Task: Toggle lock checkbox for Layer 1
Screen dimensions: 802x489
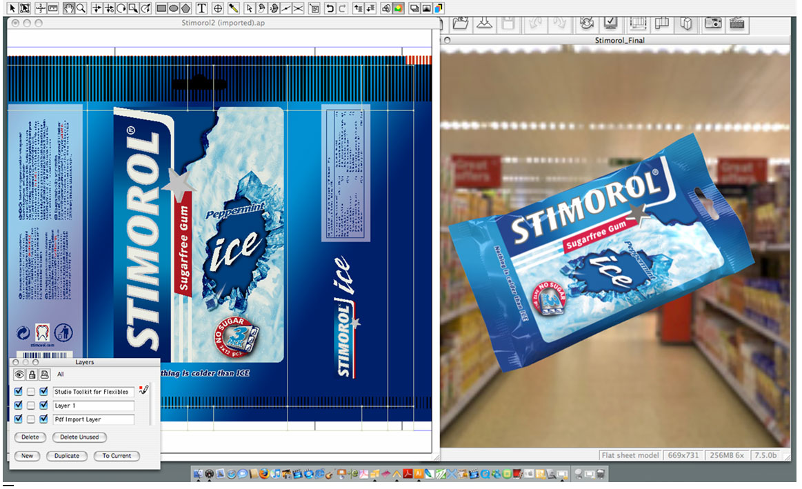Action: 31,405
